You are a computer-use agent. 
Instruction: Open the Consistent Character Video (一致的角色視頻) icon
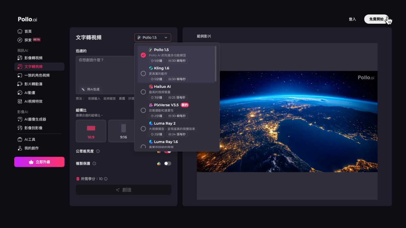20,75
